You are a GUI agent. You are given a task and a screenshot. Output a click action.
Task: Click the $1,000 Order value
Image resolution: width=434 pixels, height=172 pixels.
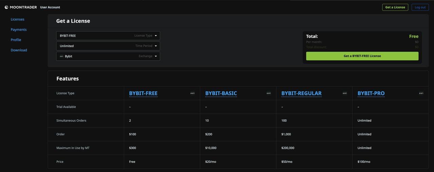(286, 134)
